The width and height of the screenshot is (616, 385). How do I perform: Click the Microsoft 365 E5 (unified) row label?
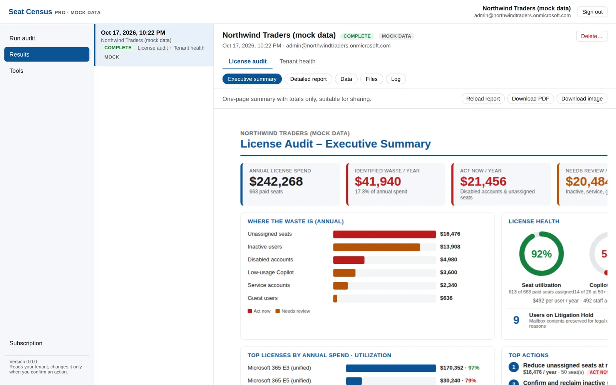[279, 380]
